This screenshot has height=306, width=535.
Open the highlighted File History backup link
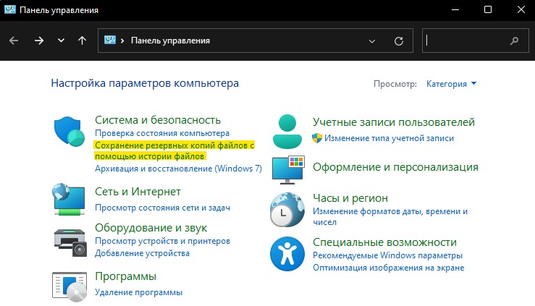(x=174, y=150)
